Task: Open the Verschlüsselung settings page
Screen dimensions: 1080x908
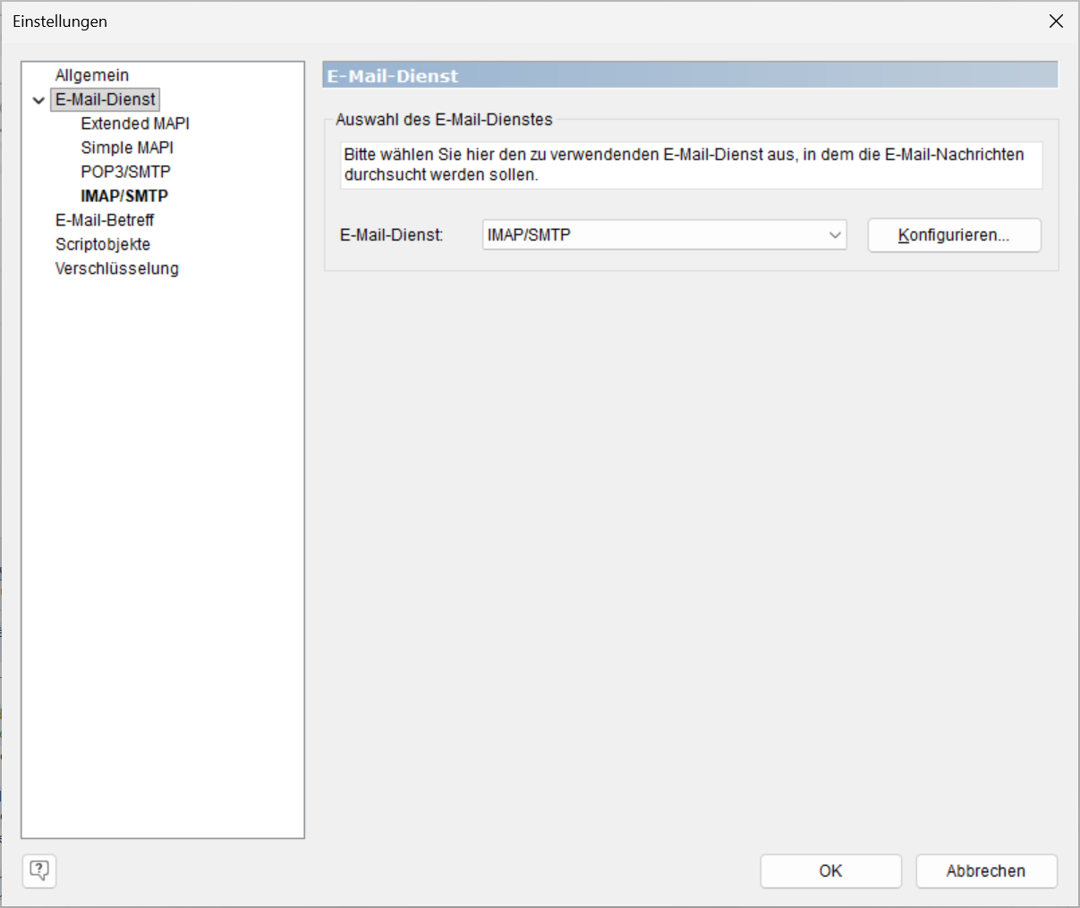Action: [x=117, y=268]
